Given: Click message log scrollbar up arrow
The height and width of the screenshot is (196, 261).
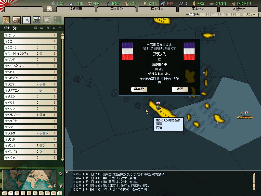Looking at the screenshot, I should tap(254, 175).
